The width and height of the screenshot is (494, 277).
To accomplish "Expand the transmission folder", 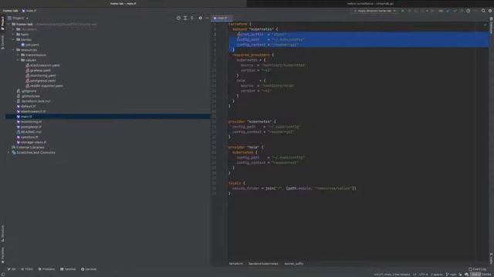I will 18,55.
